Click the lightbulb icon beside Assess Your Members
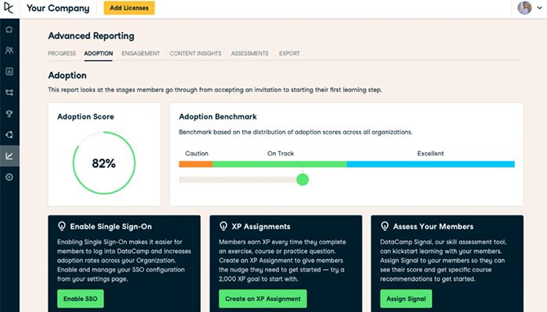Screen dimensions: 547x312 click(384, 226)
